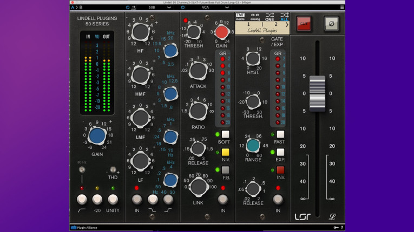The image size is (414, 232).
Task: Click the LMF gain knob
Action: tap(141, 118)
